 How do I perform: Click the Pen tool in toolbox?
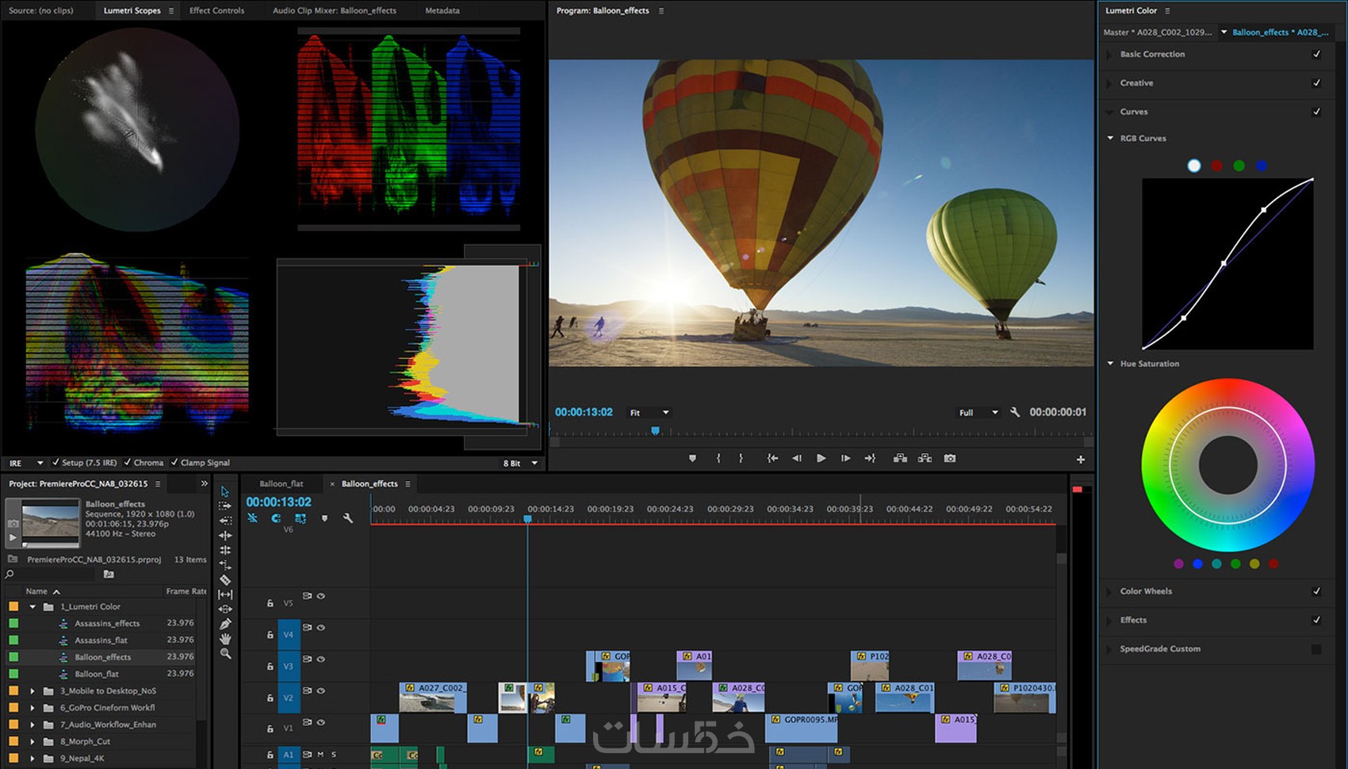coord(225,624)
